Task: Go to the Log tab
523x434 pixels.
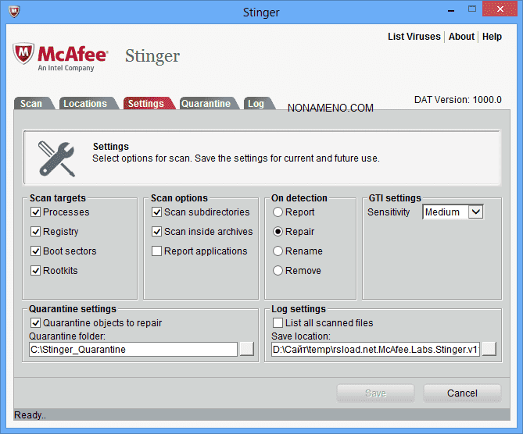Action: [256, 104]
